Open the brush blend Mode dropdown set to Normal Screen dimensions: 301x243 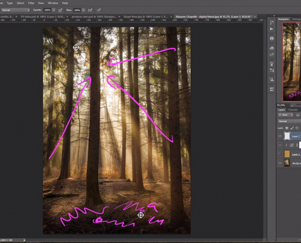(15, 10)
